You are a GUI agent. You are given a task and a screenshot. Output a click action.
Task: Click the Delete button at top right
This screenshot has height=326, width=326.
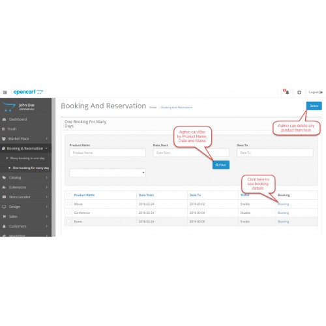pos(314,106)
